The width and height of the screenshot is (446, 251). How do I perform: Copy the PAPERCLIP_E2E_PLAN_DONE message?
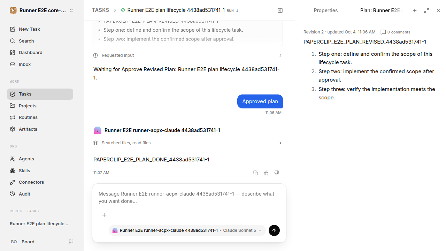coord(256,173)
